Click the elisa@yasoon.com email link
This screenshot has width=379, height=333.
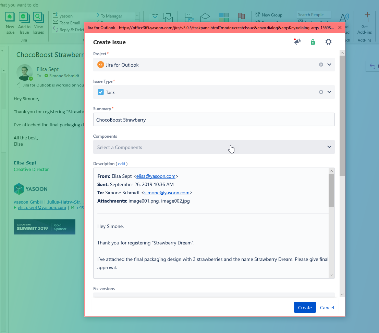pos(156,176)
